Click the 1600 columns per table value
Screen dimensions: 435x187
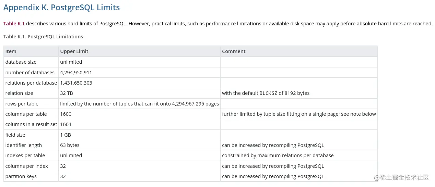tap(66, 114)
